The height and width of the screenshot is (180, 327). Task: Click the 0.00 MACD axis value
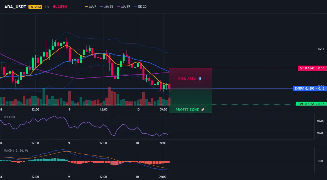click(320, 161)
